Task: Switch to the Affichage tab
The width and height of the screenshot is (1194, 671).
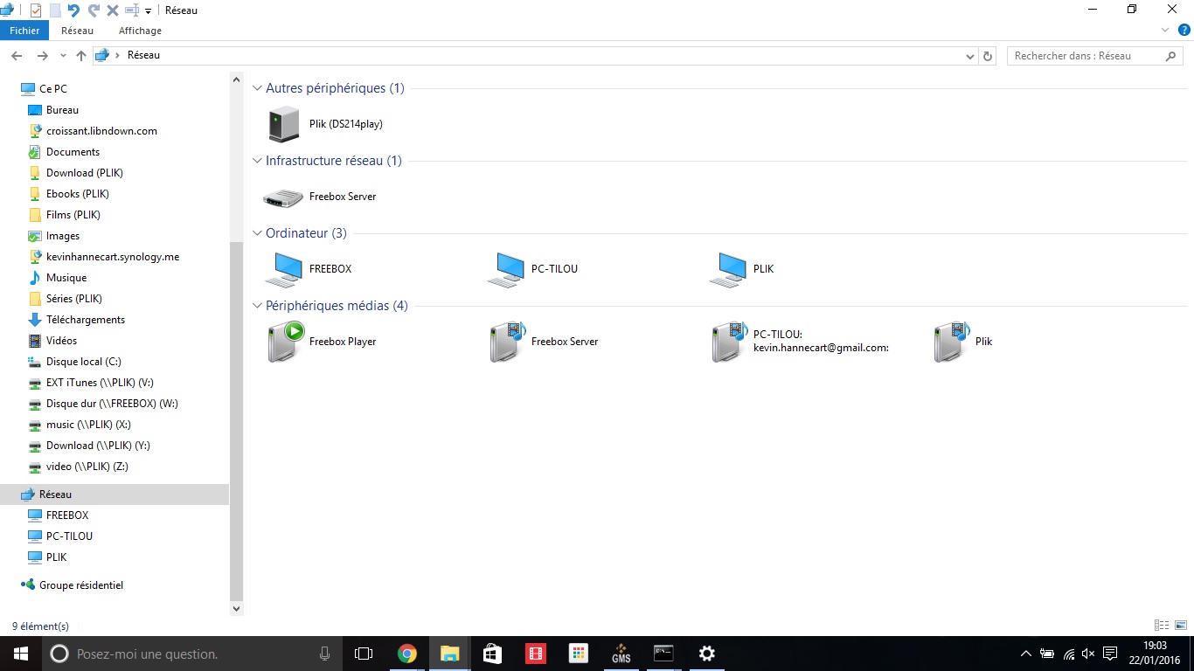Action: coord(140,31)
